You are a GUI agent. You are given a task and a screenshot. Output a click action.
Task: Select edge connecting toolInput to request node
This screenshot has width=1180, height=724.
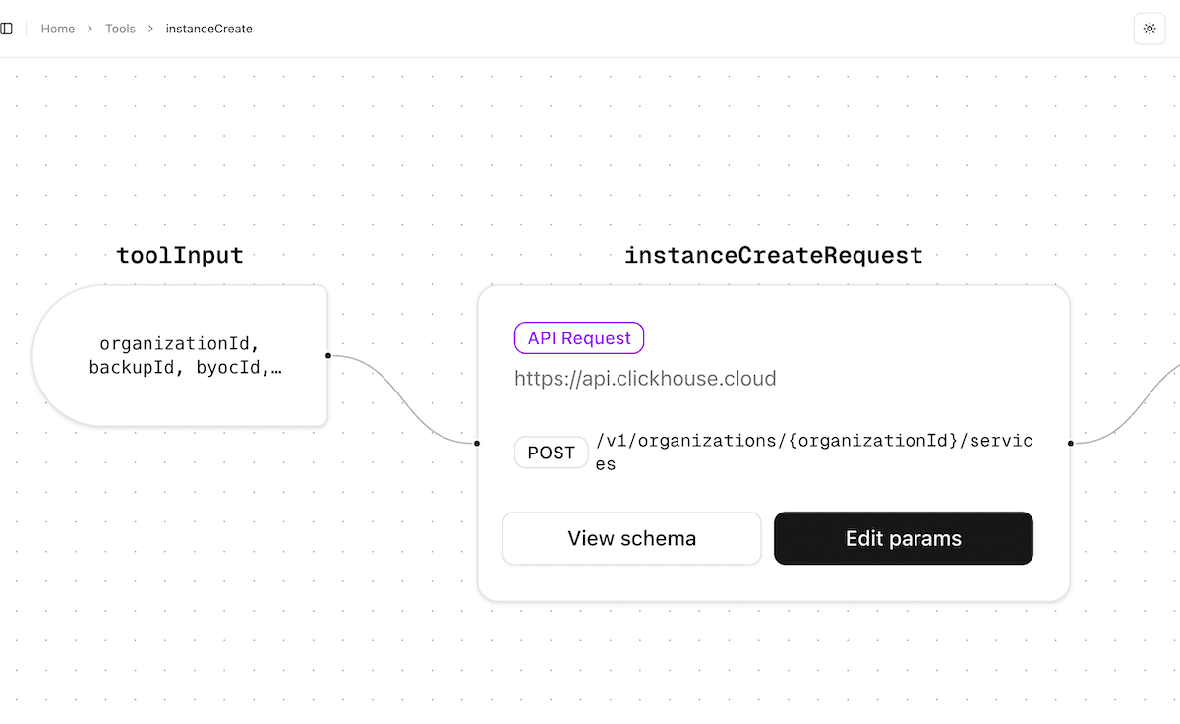coord(402,398)
